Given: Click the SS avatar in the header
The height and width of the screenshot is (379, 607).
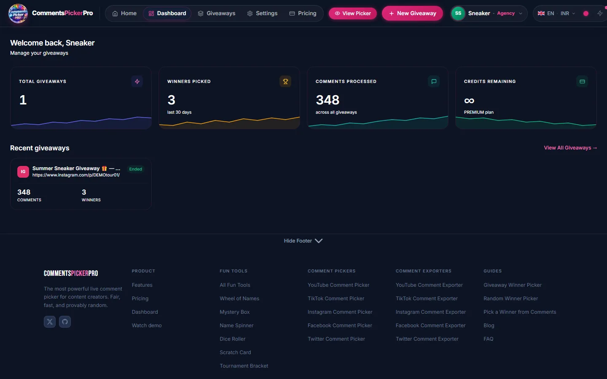Looking at the screenshot, I should pos(458,13).
